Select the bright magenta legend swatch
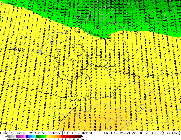 click(x=23, y=136)
